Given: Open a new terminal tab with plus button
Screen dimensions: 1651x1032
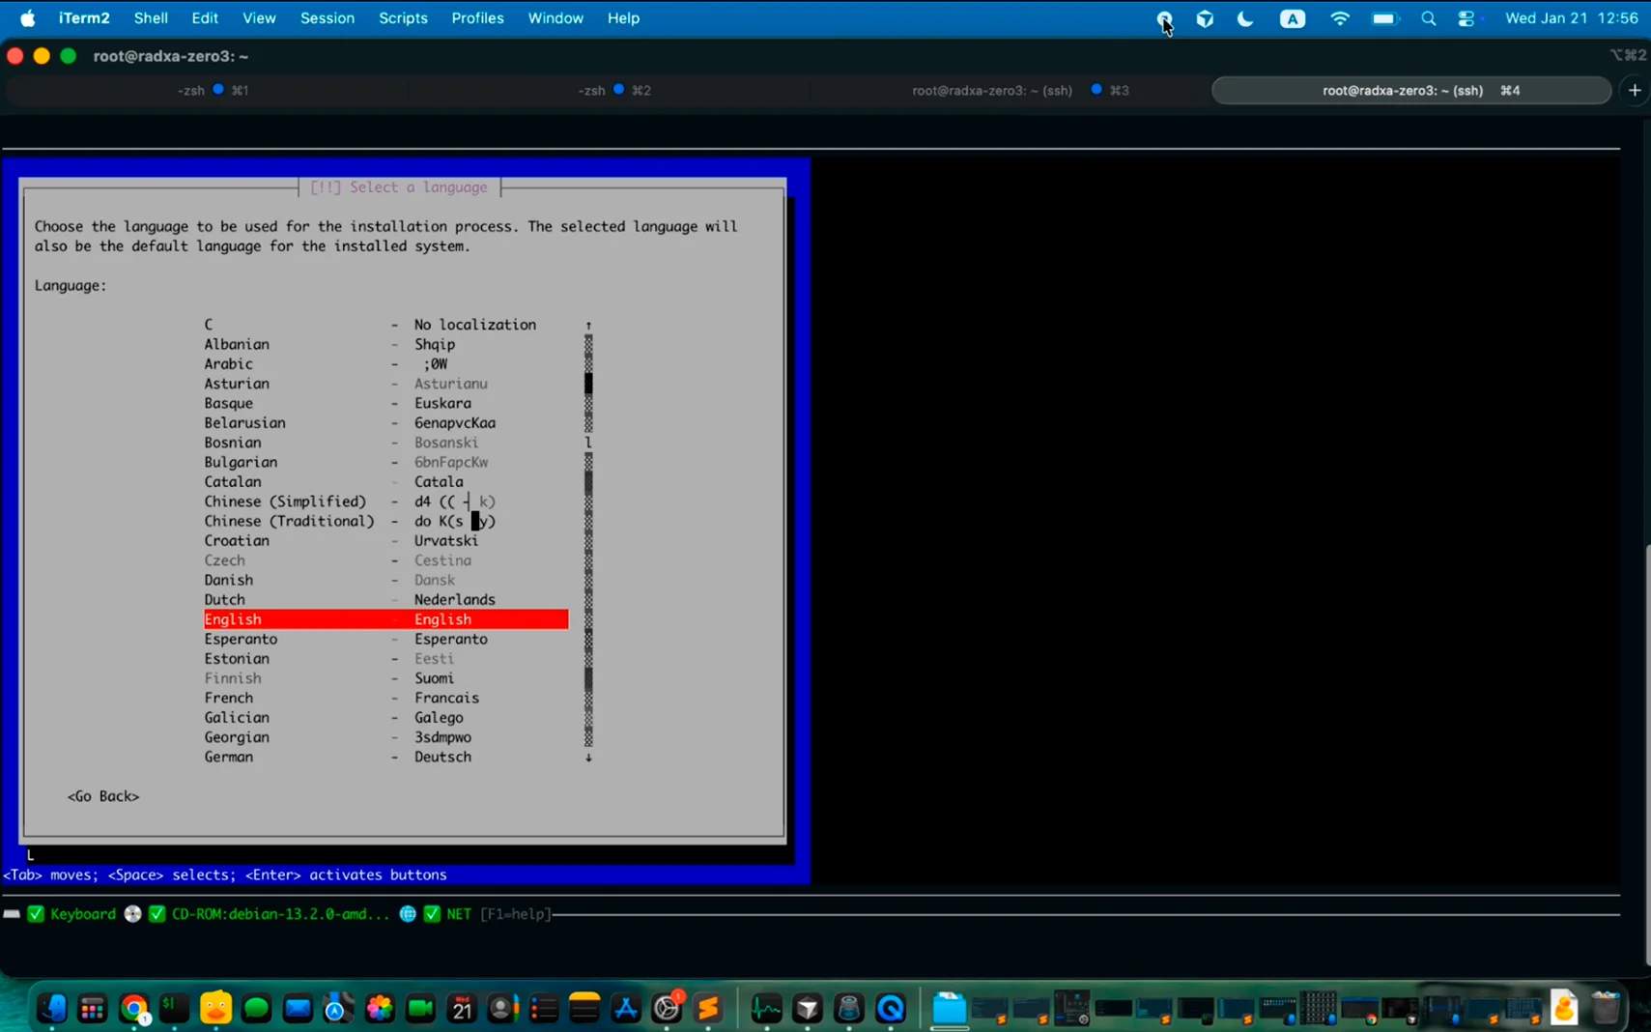Looking at the screenshot, I should tap(1634, 90).
